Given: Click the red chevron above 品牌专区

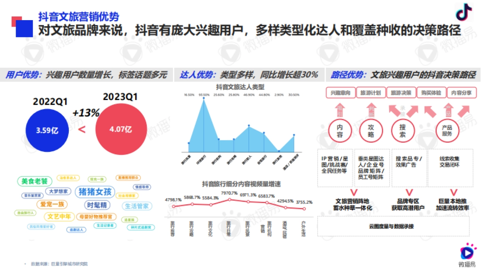Looking at the screenshot, I should tap(409, 193).
